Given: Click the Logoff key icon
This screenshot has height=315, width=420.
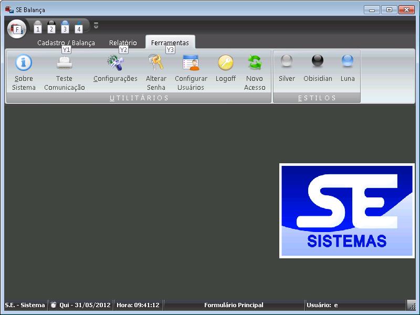Looking at the screenshot, I should click(226, 63).
